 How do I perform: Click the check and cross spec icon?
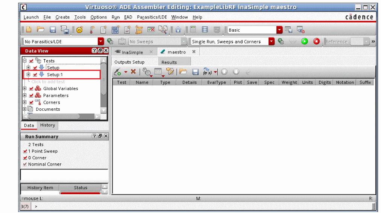point(151,30)
